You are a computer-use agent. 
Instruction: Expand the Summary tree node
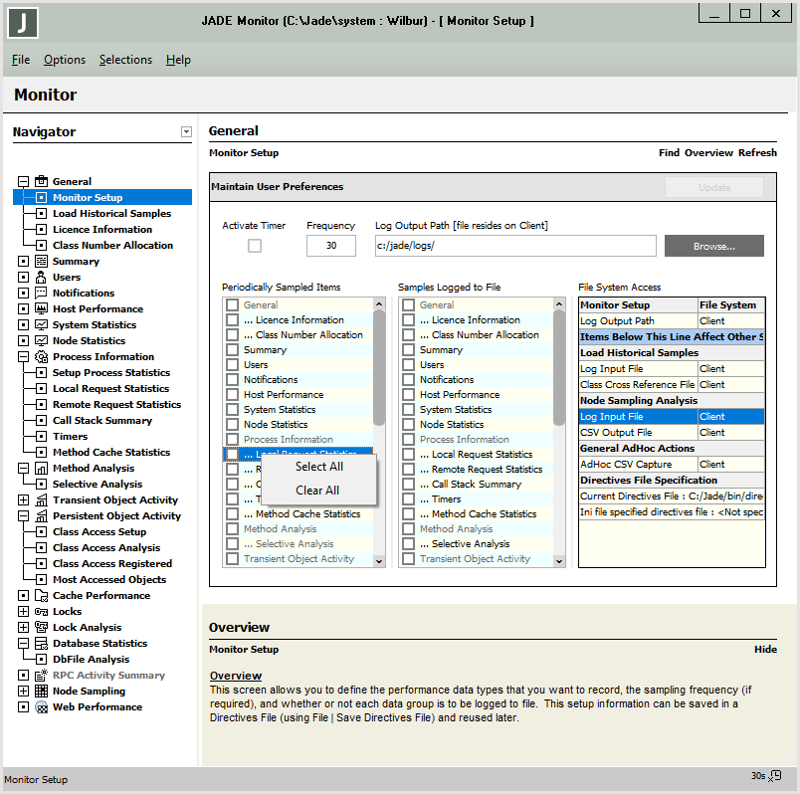pyautogui.click(x=23, y=261)
